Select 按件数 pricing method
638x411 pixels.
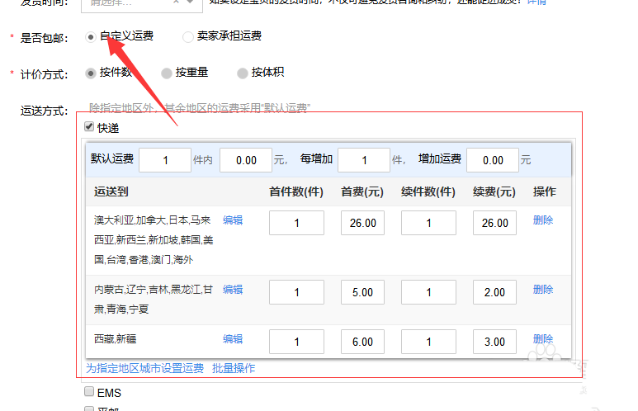(x=91, y=73)
